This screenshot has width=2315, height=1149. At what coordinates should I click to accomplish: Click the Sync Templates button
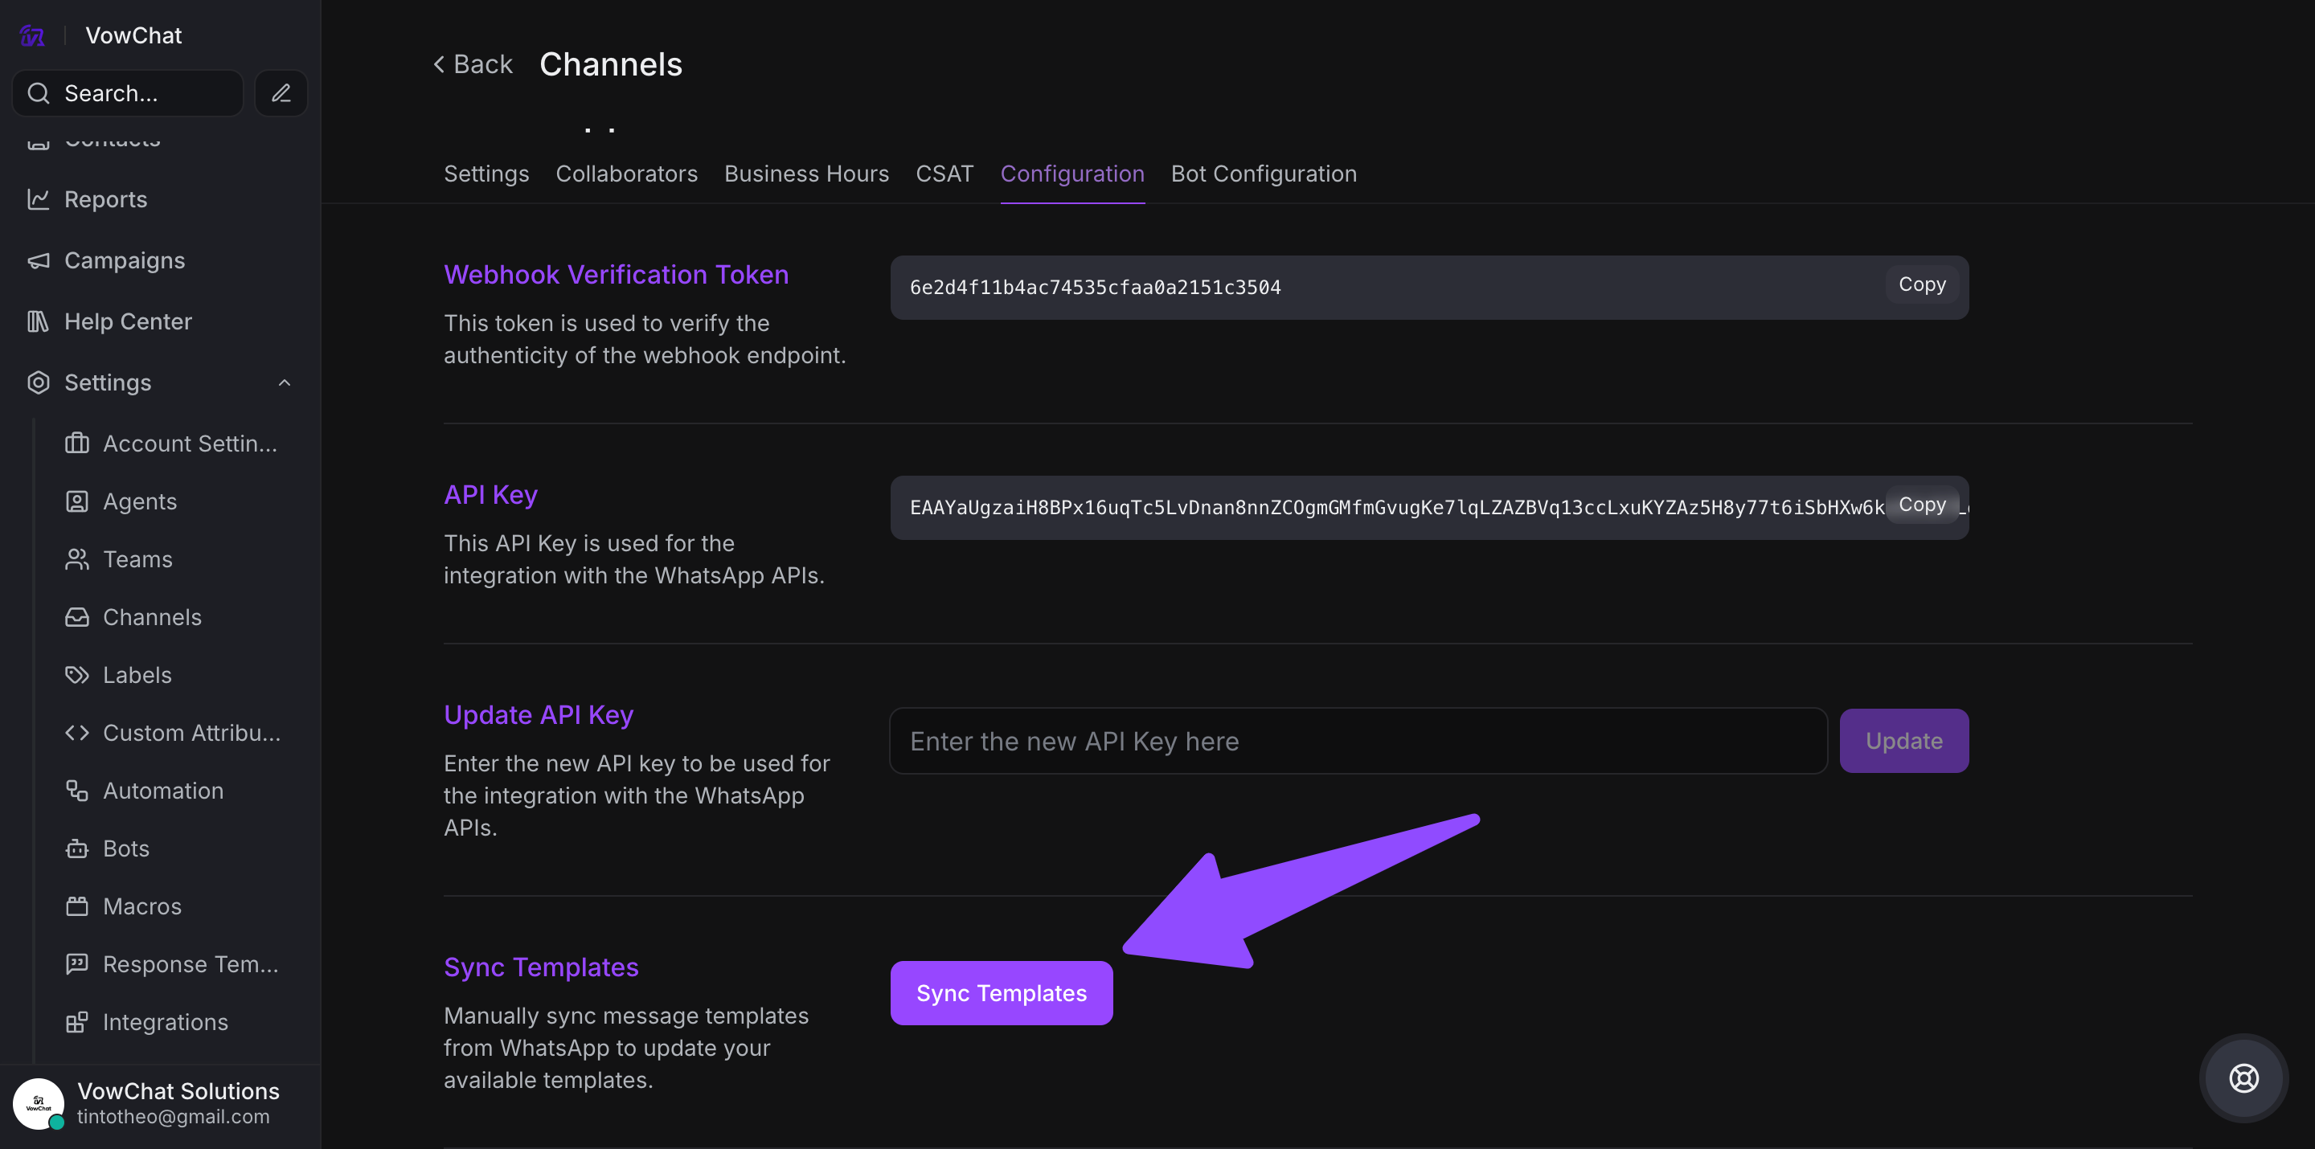pos(1001,992)
